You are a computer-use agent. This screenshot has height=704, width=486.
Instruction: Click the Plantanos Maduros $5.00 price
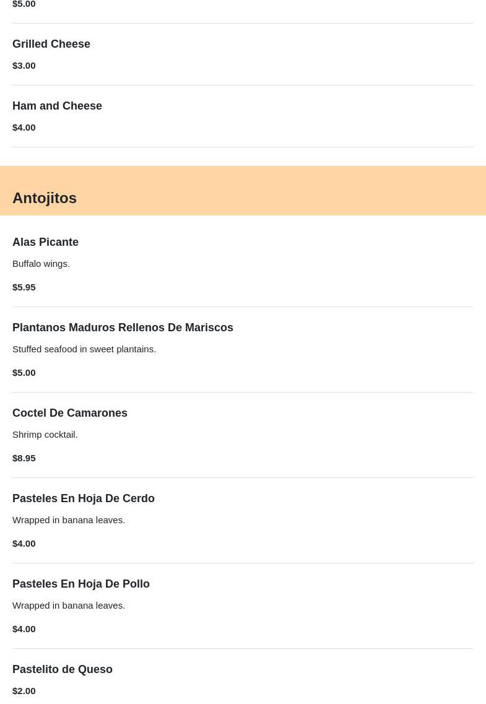pos(24,372)
